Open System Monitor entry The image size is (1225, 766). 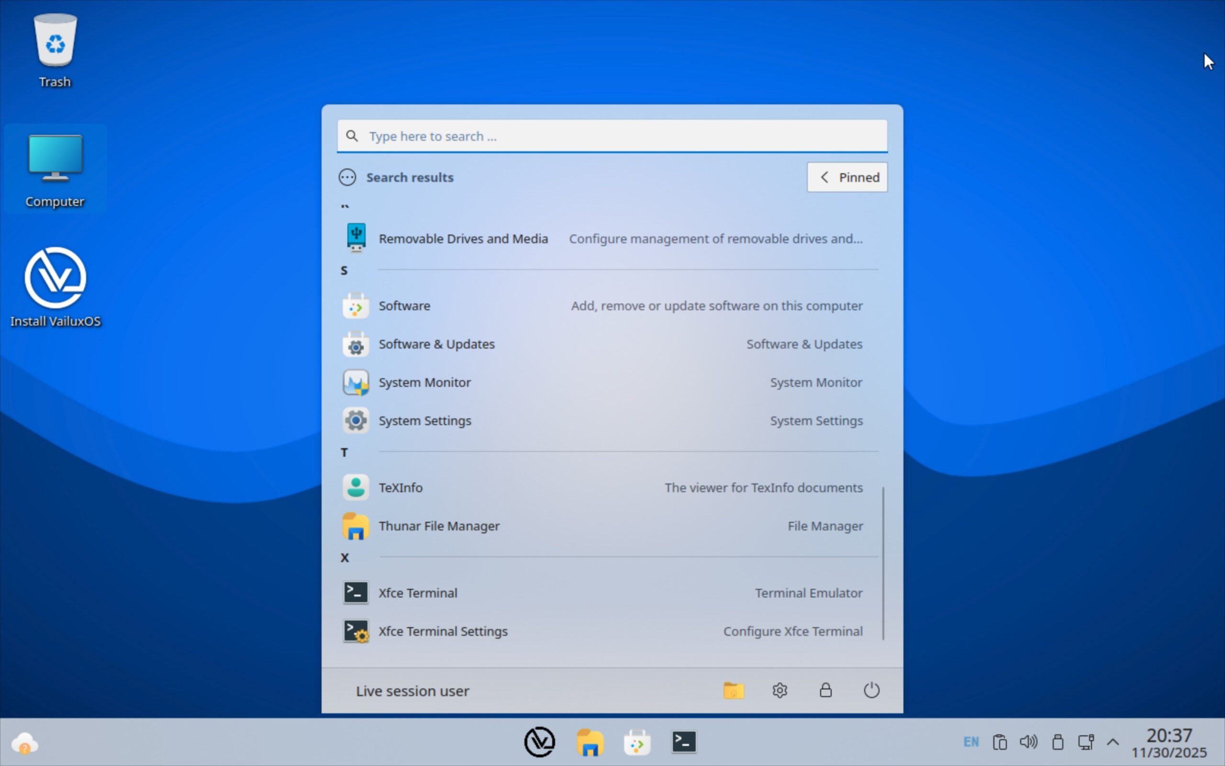click(x=424, y=382)
